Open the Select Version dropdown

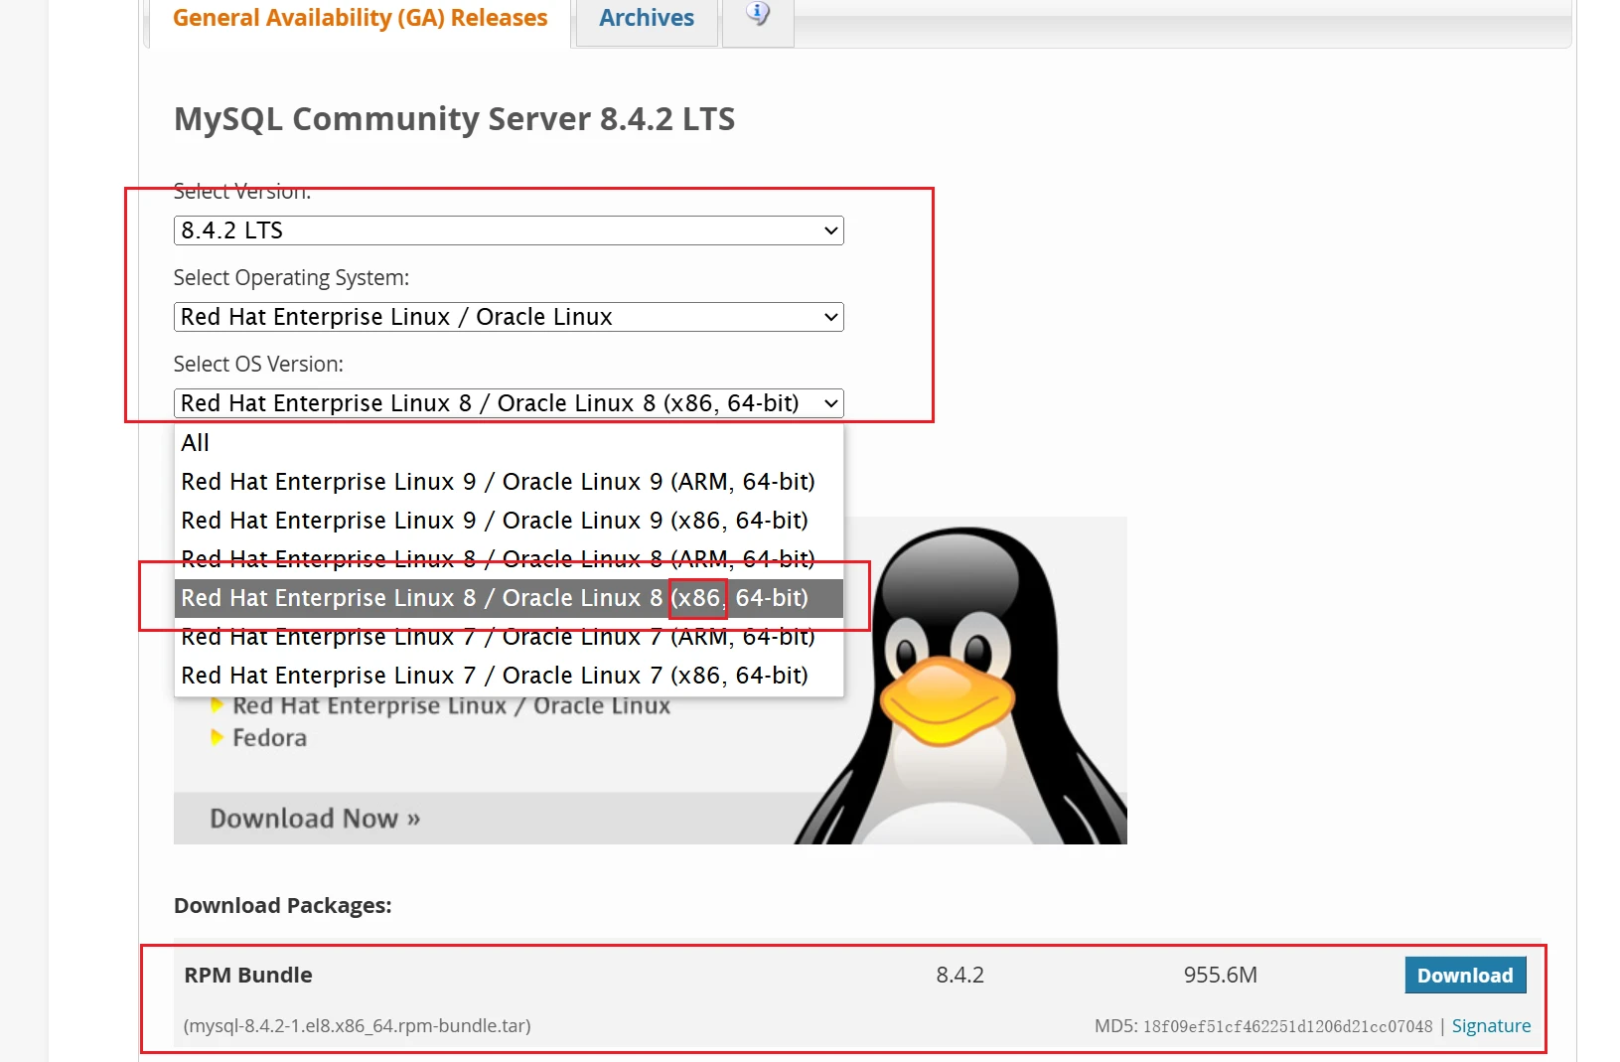pos(508,230)
